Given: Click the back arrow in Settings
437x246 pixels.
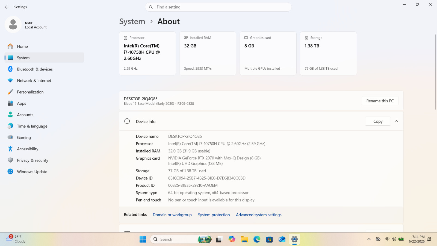Looking at the screenshot, I should (7, 7).
